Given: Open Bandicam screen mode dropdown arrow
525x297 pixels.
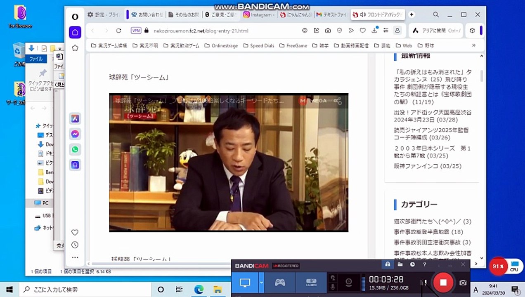Looking at the screenshot, I should tap(261, 283).
